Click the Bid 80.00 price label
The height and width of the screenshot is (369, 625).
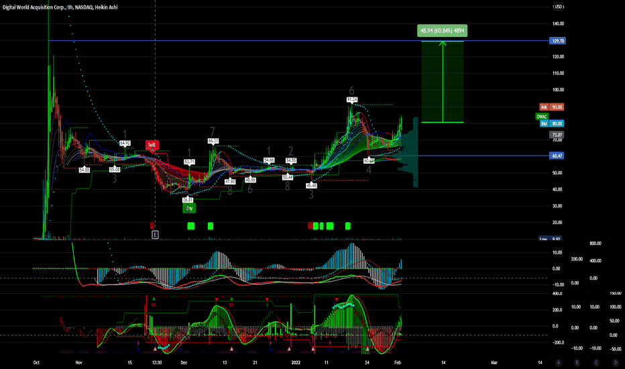(x=552, y=123)
